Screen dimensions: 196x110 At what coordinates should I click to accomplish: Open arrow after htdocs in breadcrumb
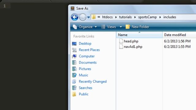pos(116,17)
